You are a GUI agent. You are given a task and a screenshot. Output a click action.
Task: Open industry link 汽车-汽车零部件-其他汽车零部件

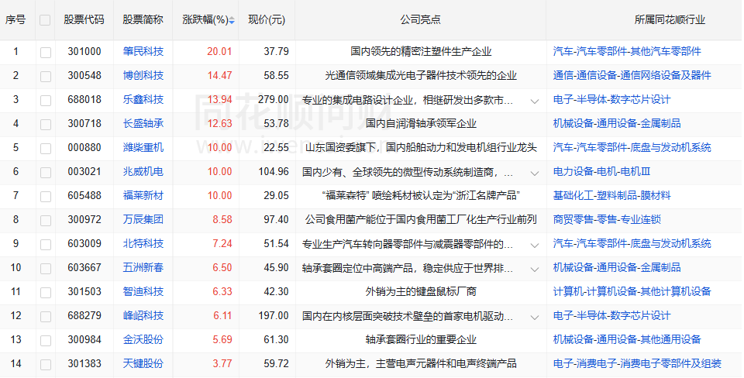(627, 52)
